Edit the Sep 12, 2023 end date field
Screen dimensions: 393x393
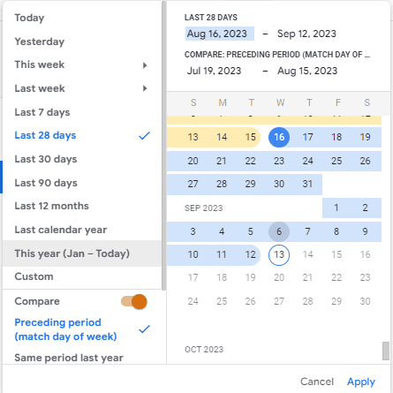[306, 34]
